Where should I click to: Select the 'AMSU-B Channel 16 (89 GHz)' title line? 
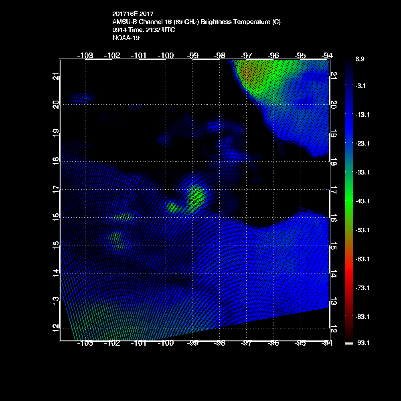click(x=196, y=22)
